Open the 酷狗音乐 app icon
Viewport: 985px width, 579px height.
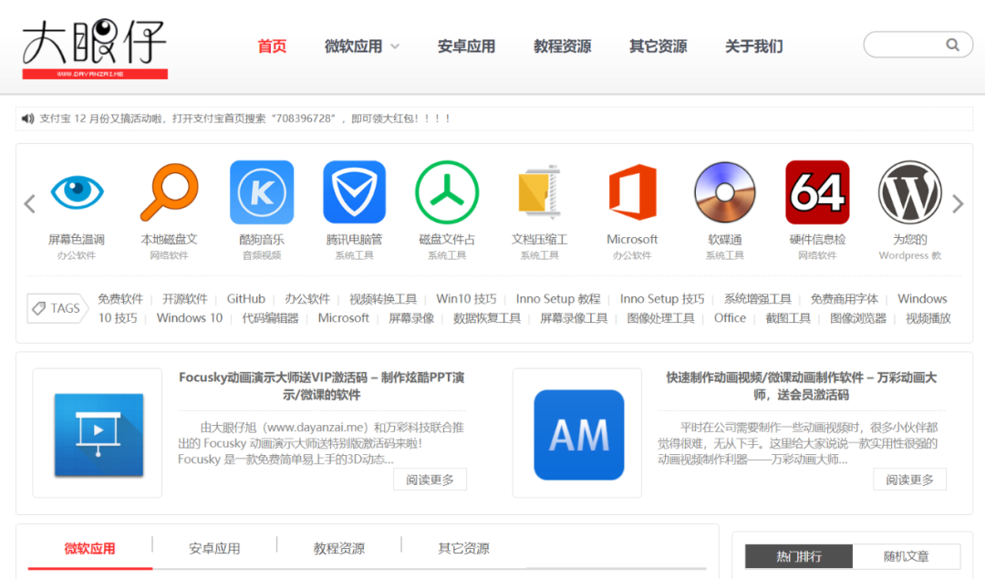pyautogui.click(x=262, y=192)
